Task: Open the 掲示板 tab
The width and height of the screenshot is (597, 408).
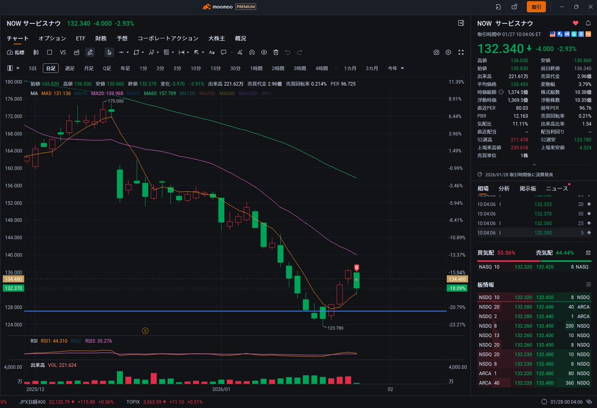Action: (x=527, y=188)
